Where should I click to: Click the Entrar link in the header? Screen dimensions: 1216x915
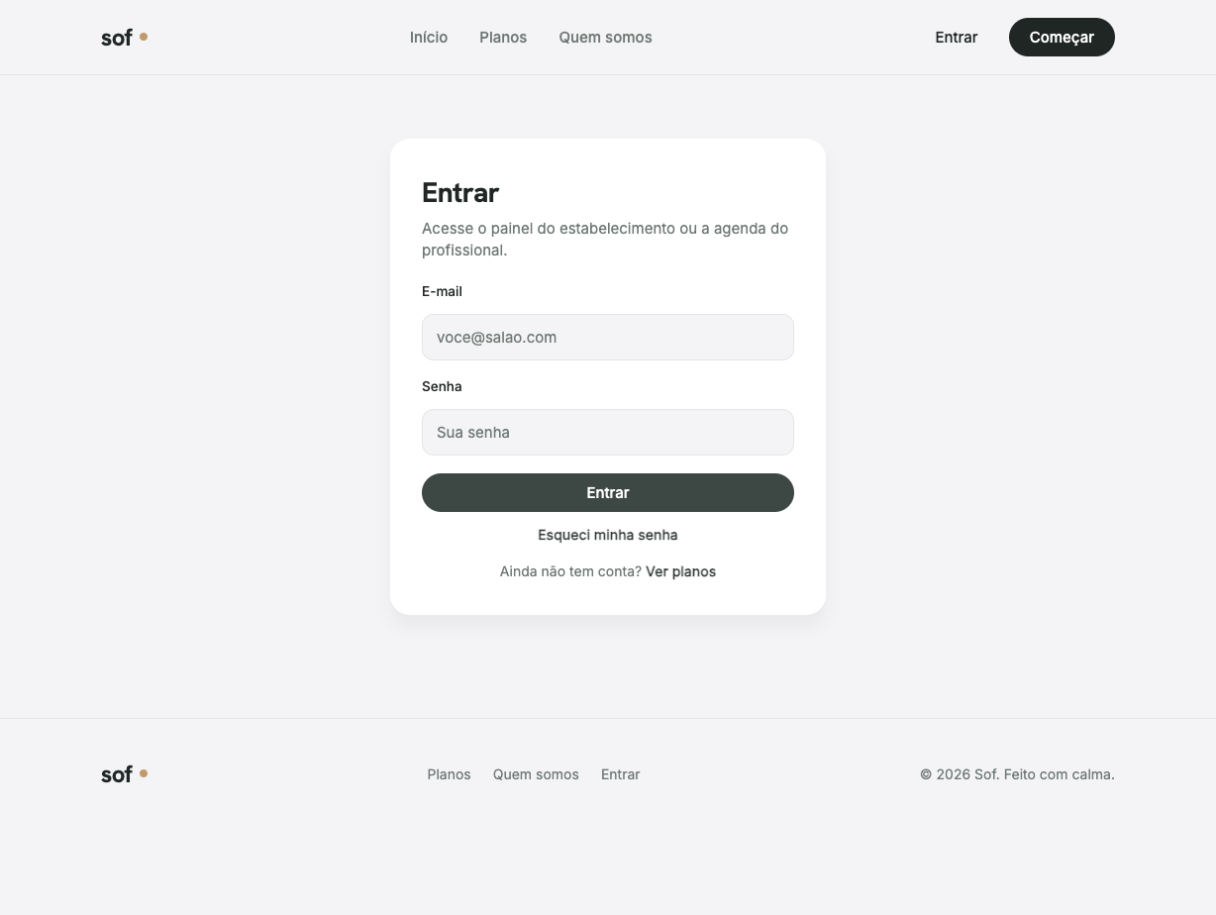point(957,38)
